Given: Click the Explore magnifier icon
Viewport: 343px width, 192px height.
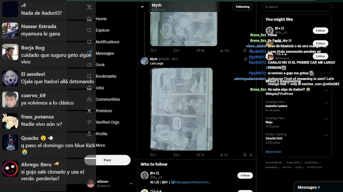Looking at the screenshot, I should tap(90, 30).
